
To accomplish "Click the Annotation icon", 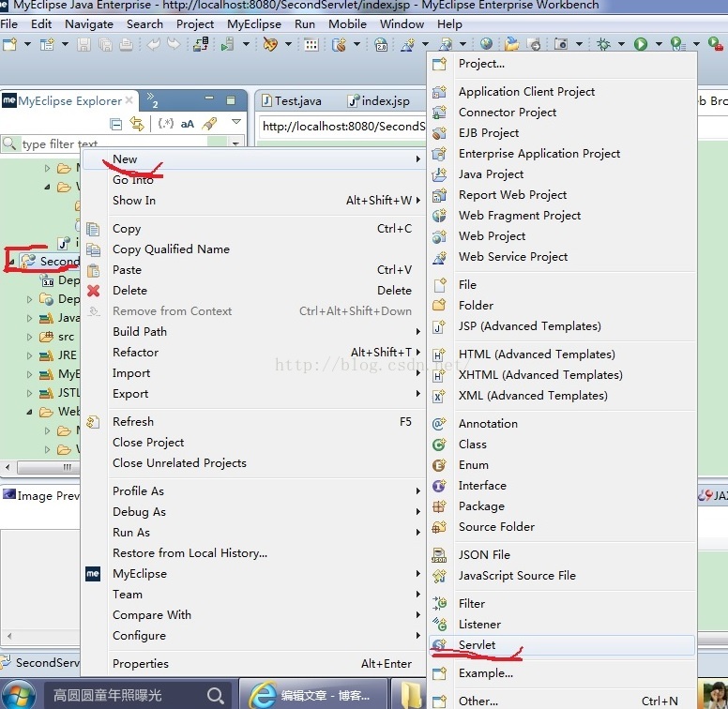I will (439, 423).
